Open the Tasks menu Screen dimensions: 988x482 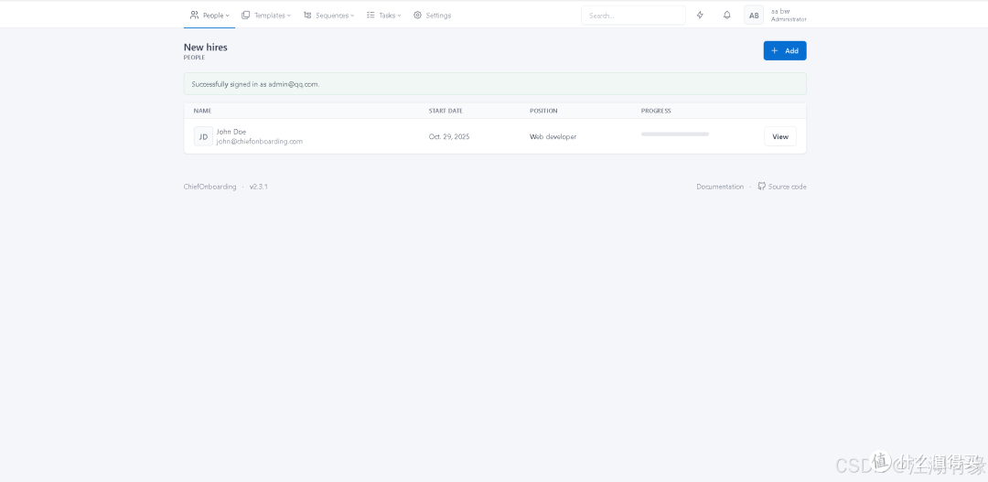tap(383, 16)
